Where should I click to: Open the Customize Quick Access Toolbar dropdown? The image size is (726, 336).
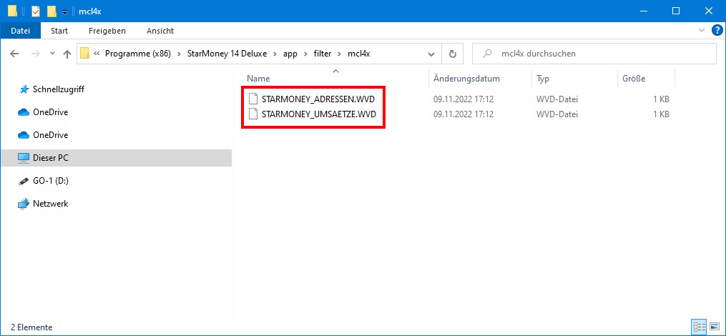tap(65, 11)
